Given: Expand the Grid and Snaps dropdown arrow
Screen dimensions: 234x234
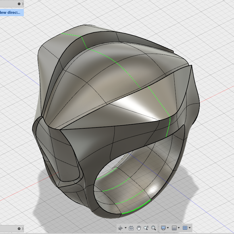Looking at the screenshot, I should click(179, 228).
